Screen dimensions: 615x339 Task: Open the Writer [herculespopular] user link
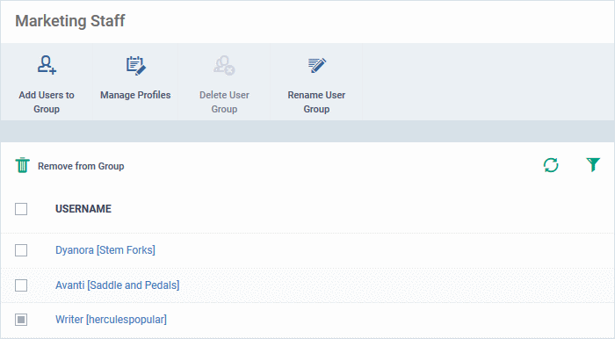point(111,320)
